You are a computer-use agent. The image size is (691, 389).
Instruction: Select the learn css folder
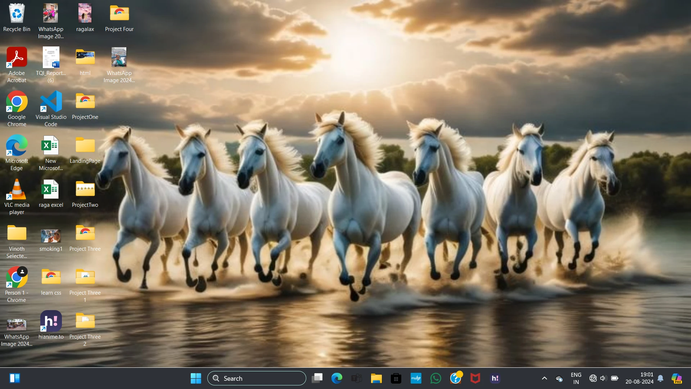coord(51,282)
